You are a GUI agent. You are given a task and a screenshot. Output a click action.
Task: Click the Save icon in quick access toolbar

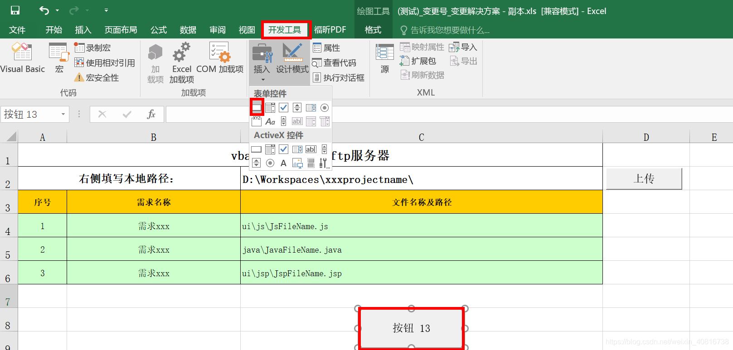click(x=15, y=10)
